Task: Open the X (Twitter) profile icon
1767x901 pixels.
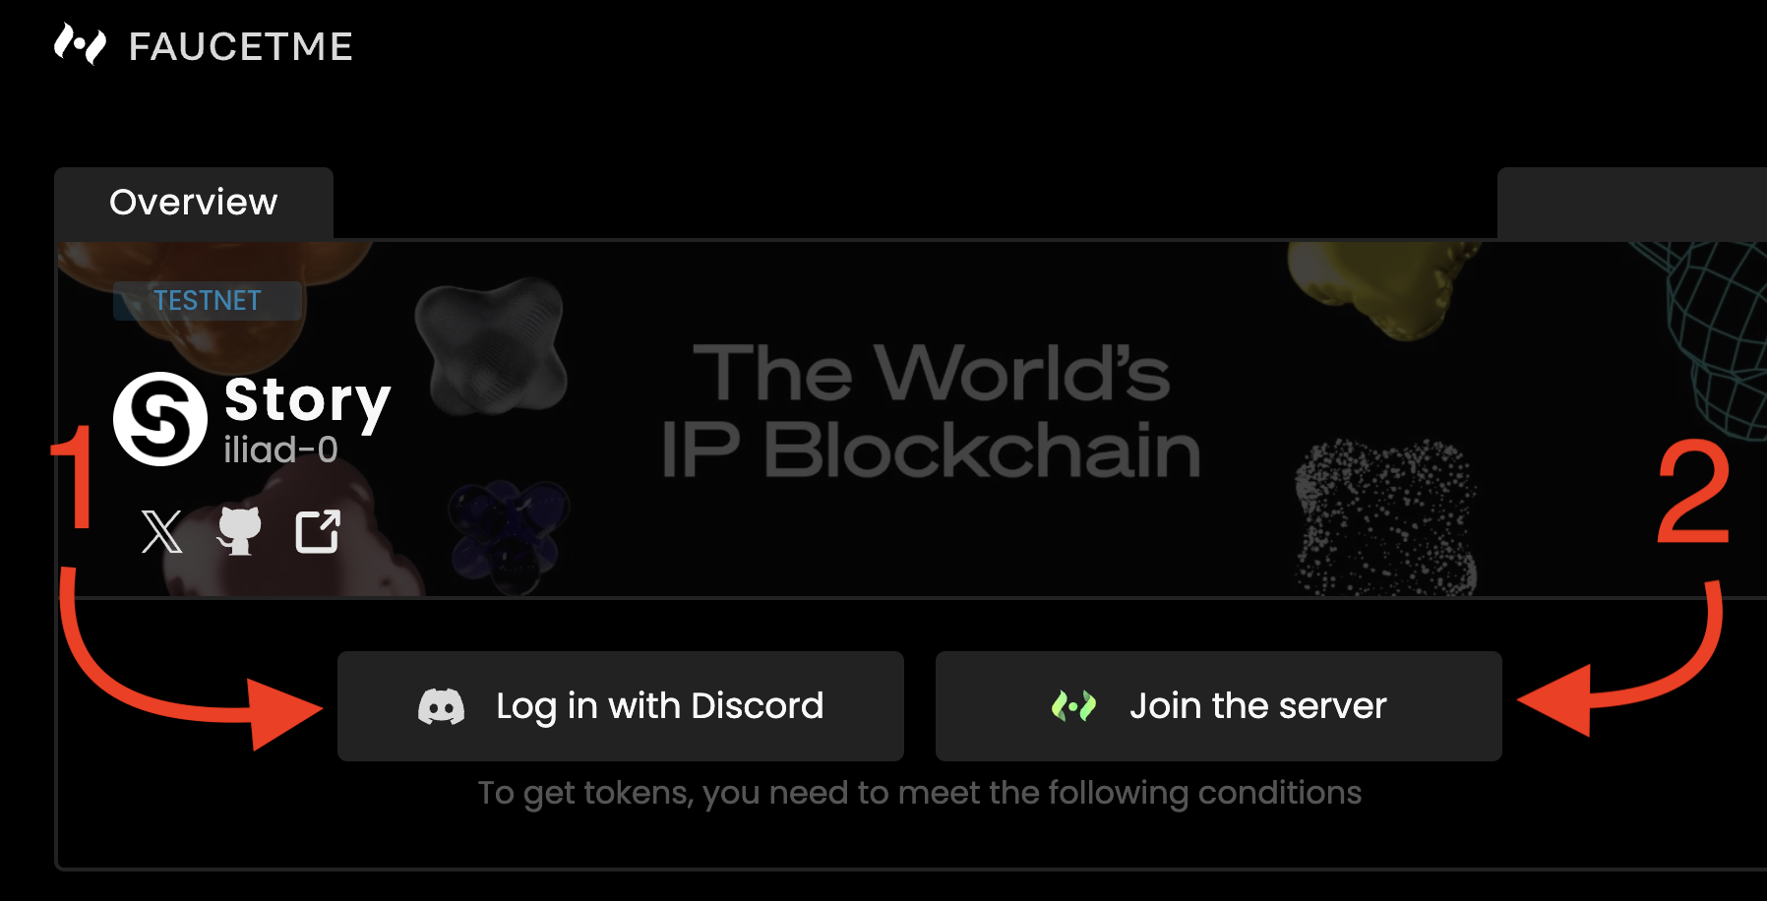Action: coord(161,532)
